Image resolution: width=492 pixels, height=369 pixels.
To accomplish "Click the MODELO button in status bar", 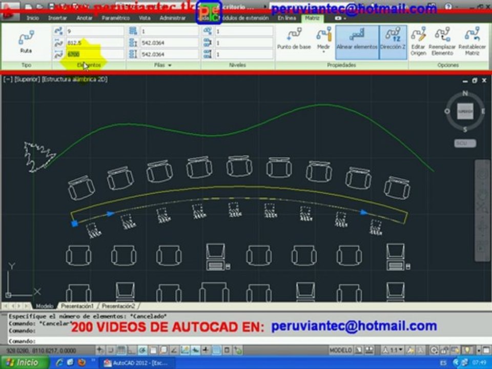I will pos(340,350).
